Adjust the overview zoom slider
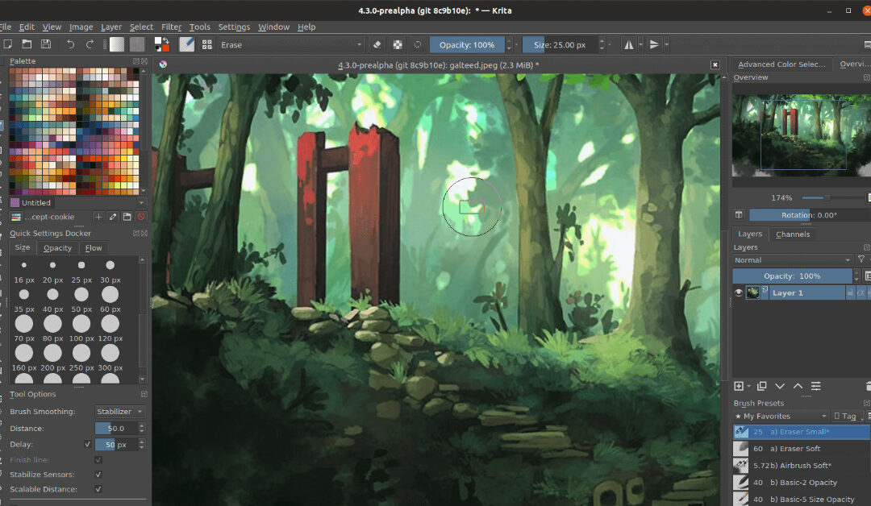This screenshot has width=871, height=506. pyautogui.click(x=832, y=198)
